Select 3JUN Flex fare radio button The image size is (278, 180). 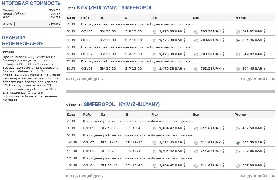(x=155, y=32)
